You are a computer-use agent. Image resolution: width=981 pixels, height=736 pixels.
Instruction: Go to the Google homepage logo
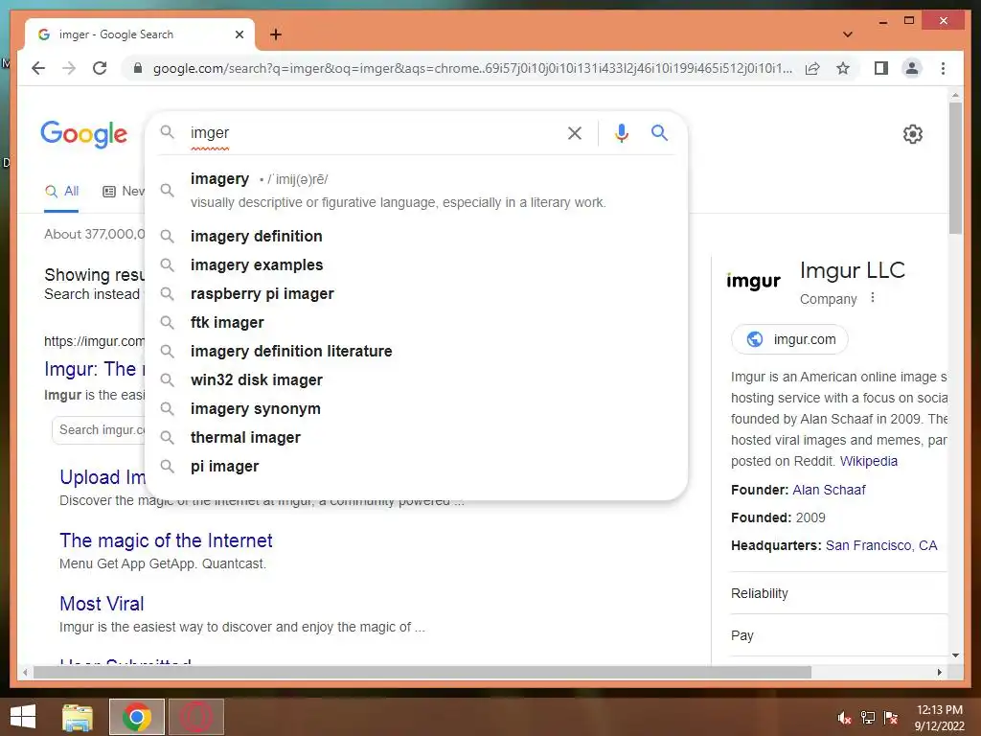(84, 134)
